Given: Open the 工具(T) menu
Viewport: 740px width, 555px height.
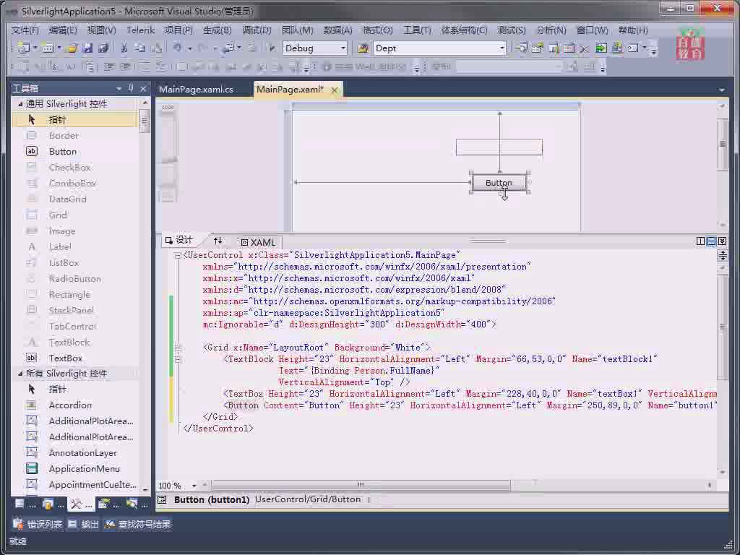Looking at the screenshot, I should [417, 30].
